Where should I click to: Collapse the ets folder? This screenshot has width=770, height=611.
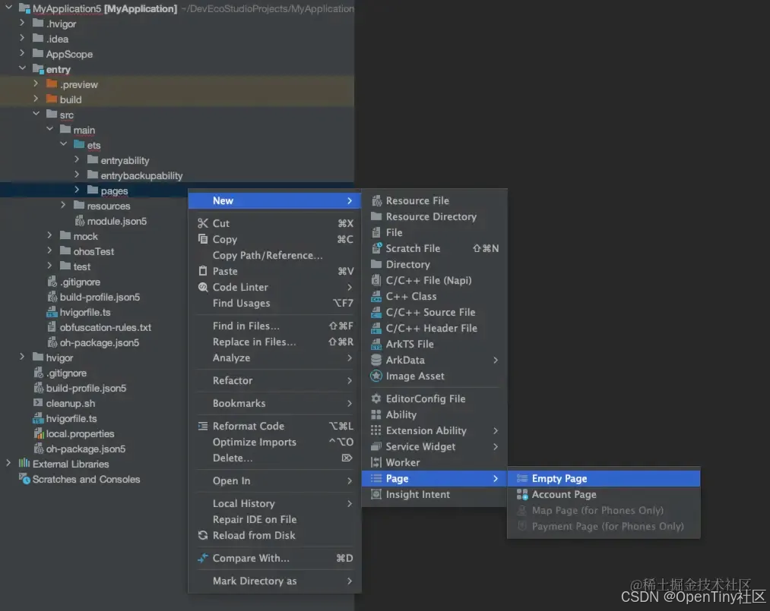(x=63, y=143)
